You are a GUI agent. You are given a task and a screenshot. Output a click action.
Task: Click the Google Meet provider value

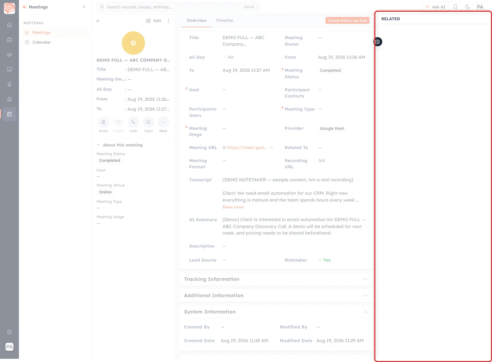point(332,129)
